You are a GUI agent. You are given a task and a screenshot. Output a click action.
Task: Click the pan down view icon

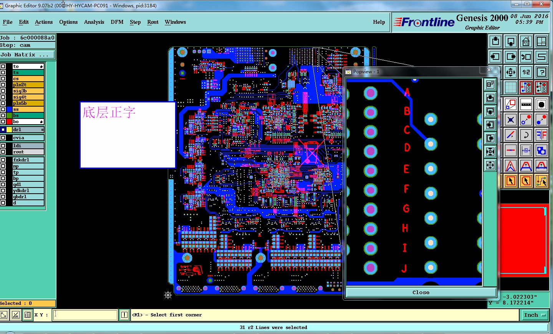point(511,41)
